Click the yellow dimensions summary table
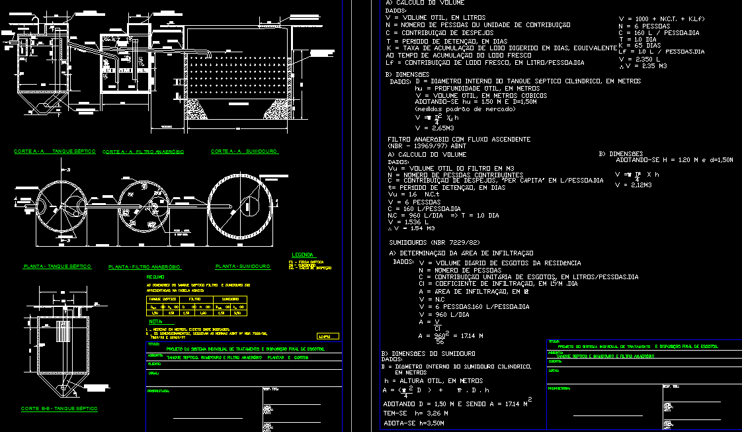 196,307
